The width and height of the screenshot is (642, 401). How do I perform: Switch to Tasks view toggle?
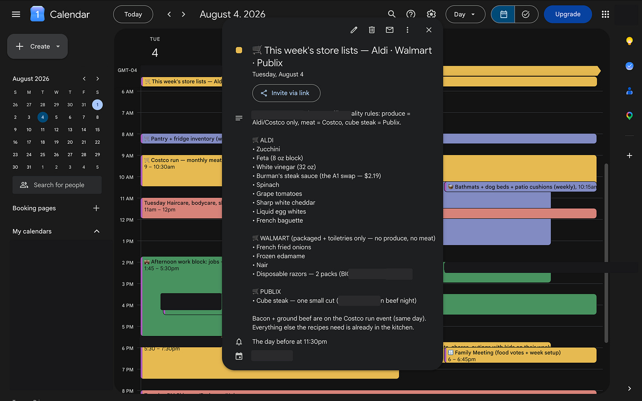click(x=526, y=14)
